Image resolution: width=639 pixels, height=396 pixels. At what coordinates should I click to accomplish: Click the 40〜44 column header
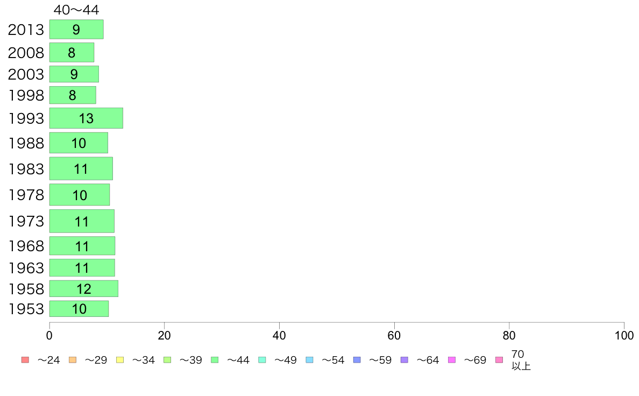point(76,10)
